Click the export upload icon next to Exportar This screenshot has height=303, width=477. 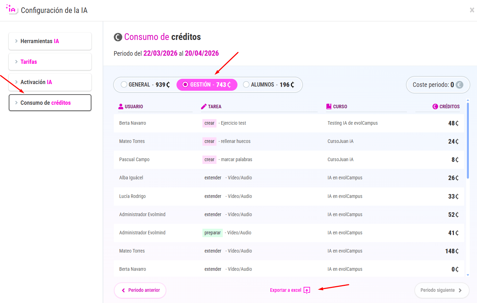[307, 290]
